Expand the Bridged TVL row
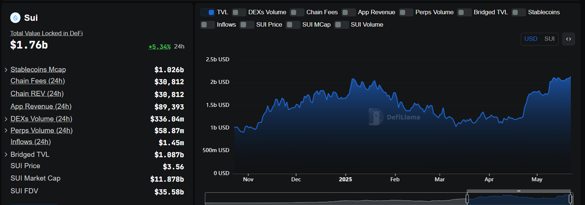Image resolution: width=585 pixels, height=205 pixels. point(6,155)
